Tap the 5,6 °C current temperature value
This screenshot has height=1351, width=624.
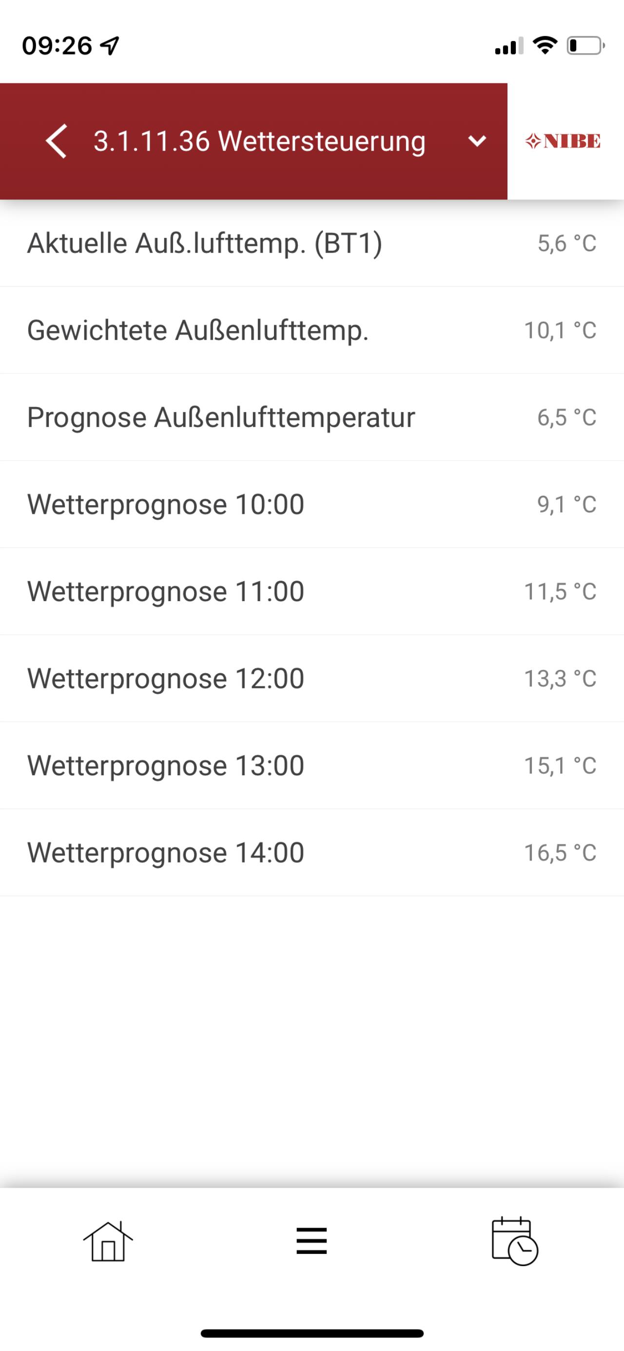[x=567, y=243]
